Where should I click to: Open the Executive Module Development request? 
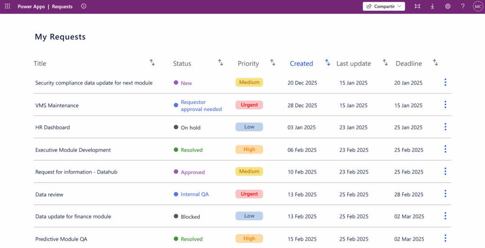(x=73, y=150)
